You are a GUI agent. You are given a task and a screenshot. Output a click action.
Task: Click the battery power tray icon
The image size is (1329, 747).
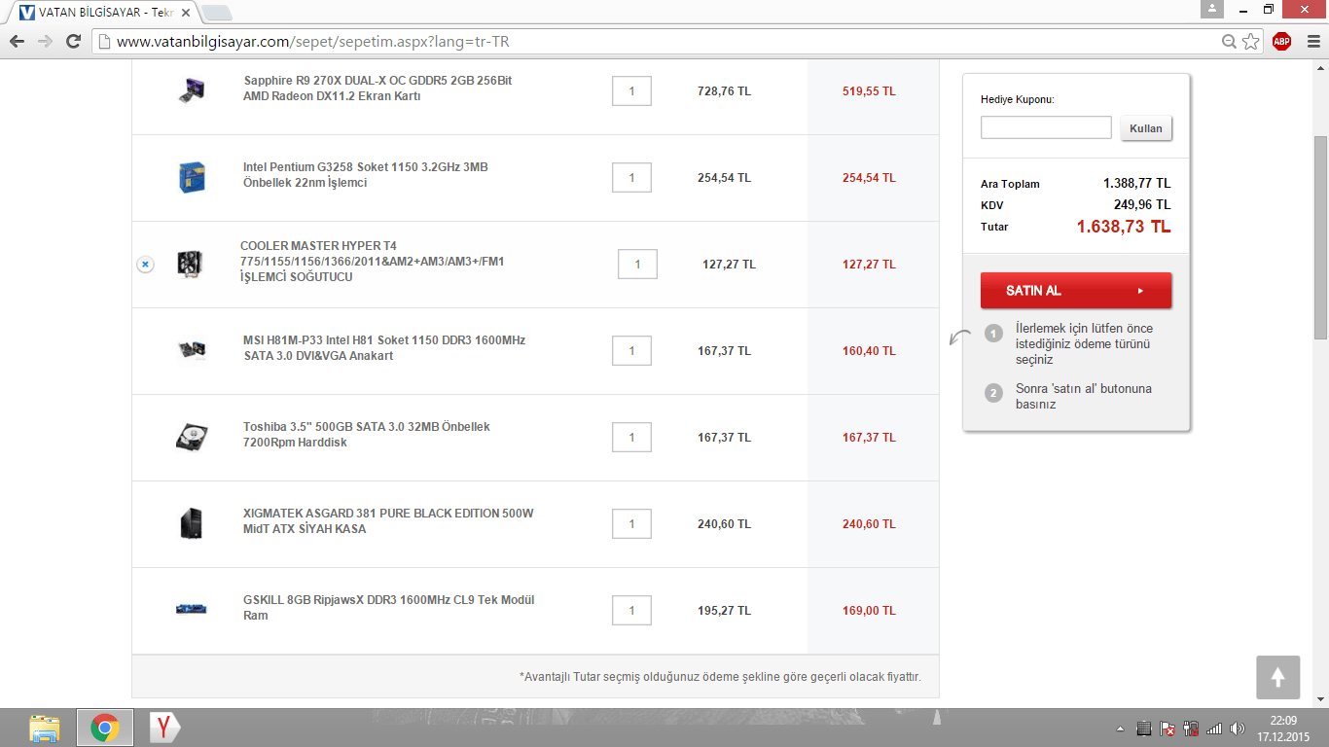pyautogui.click(x=1190, y=729)
